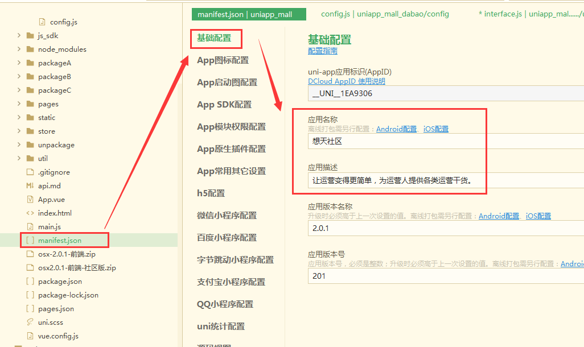Open Android配置 link under 应用名称
Image resolution: width=584 pixels, height=347 pixels.
click(x=396, y=129)
